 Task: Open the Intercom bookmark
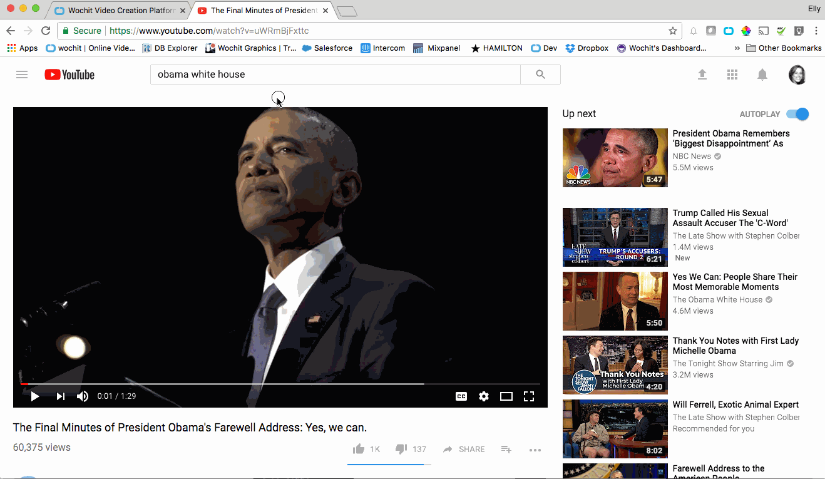point(383,48)
